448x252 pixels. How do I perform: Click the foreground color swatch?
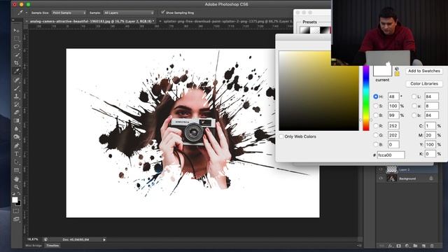click(x=15, y=199)
